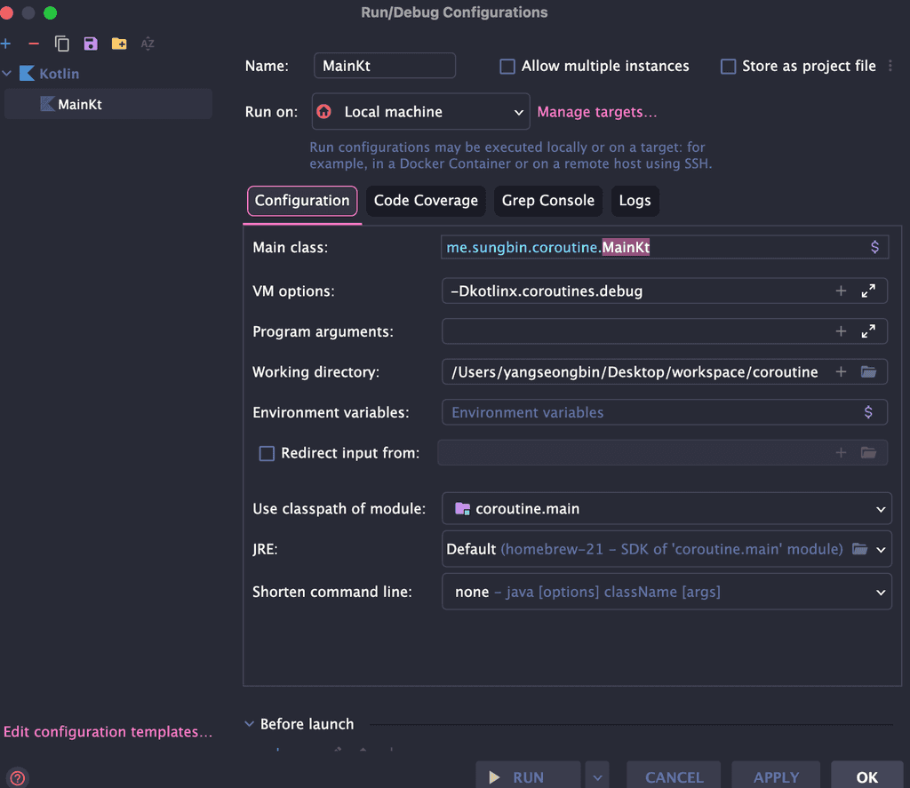This screenshot has width=910, height=788.
Task: Click the save configuration icon
Action: pyautogui.click(x=91, y=44)
